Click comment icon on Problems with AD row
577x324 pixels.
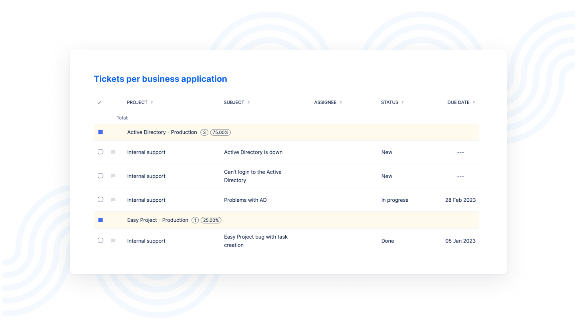113,200
